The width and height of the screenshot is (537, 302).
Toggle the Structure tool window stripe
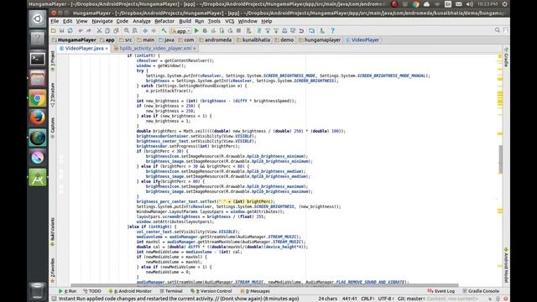point(52,95)
